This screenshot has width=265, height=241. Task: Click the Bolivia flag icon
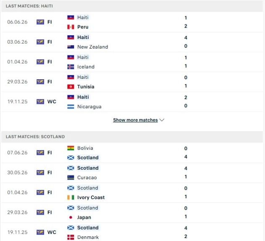pyautogui.click(x=71, y=148)
